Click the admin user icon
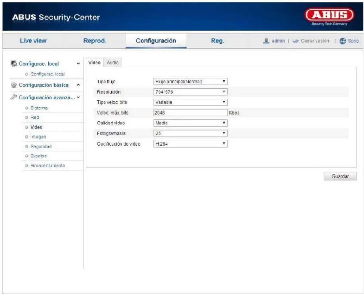 pyautogui.click(x=266, y=41)
